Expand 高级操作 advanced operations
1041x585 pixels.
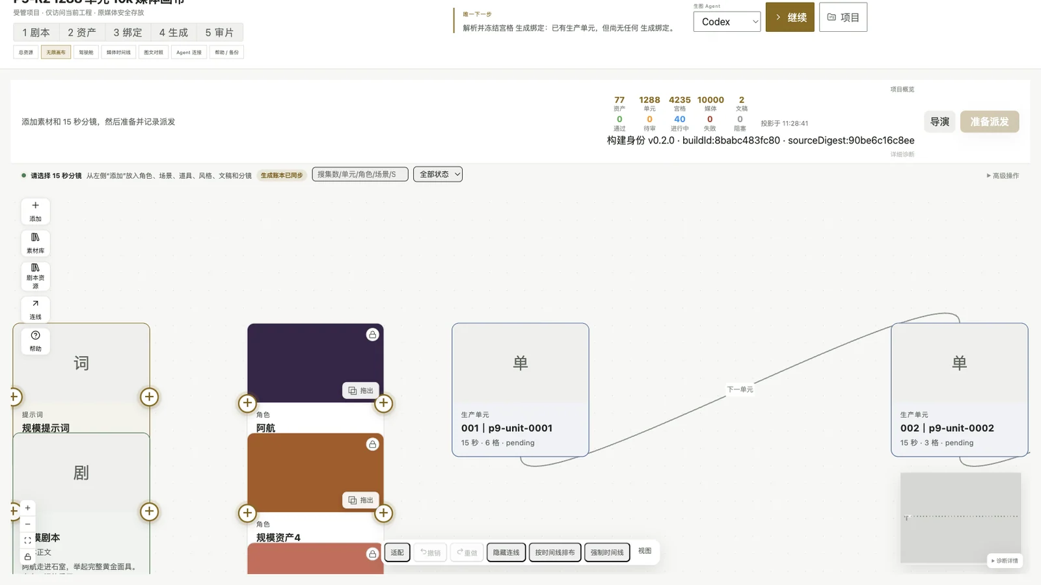point(1003,175)
